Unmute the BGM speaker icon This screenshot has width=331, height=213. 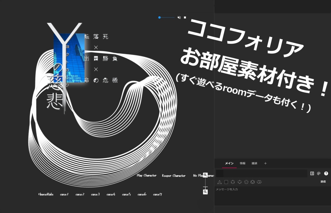pos(179,17)
